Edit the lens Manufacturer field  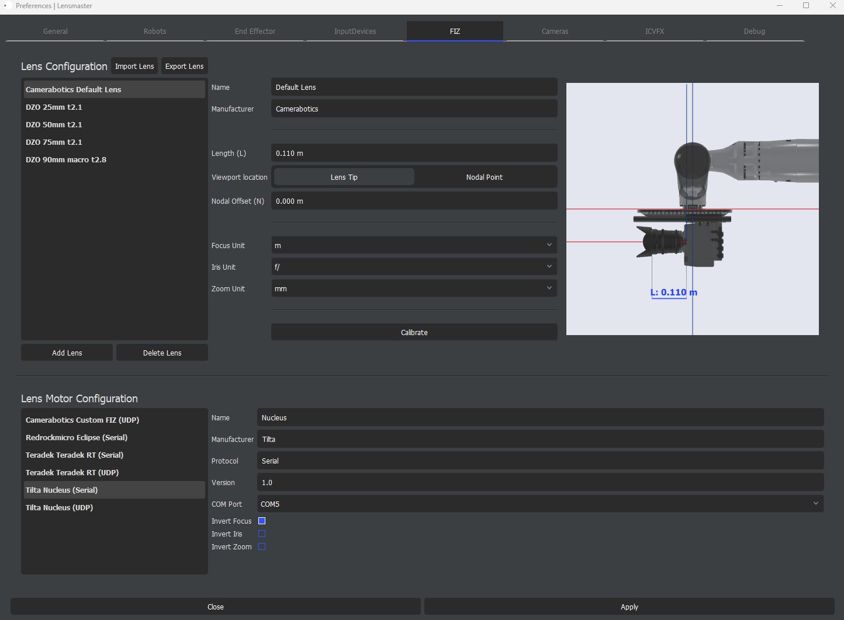click(x=414, y=109)
